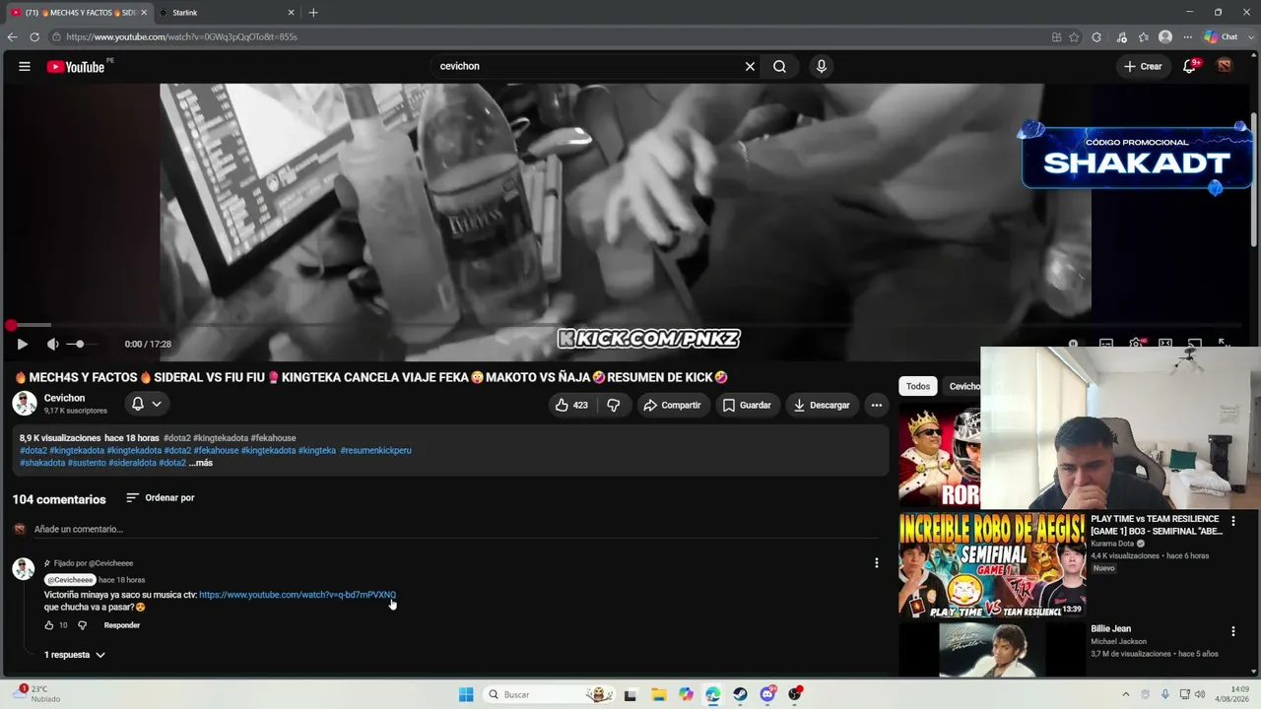Share the video with Compartir
Viewport: 1261px width, 709px height.
pyautogui.click(x=672, y=405)
